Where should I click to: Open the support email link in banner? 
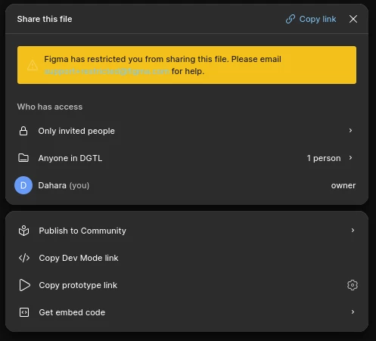point(107,71)
